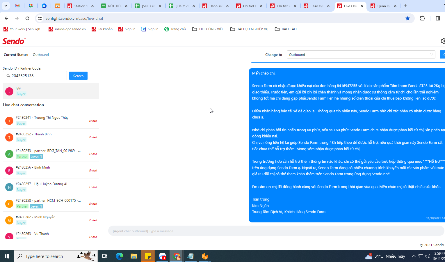The image size is (445, 262).
Task: Open TÀI LIỆU NGHIỆP VỤ bookmark folder
Action: point(249,29)
